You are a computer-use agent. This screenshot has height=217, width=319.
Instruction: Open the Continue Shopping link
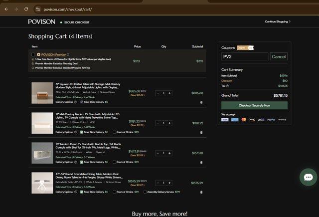pos(278,21)
